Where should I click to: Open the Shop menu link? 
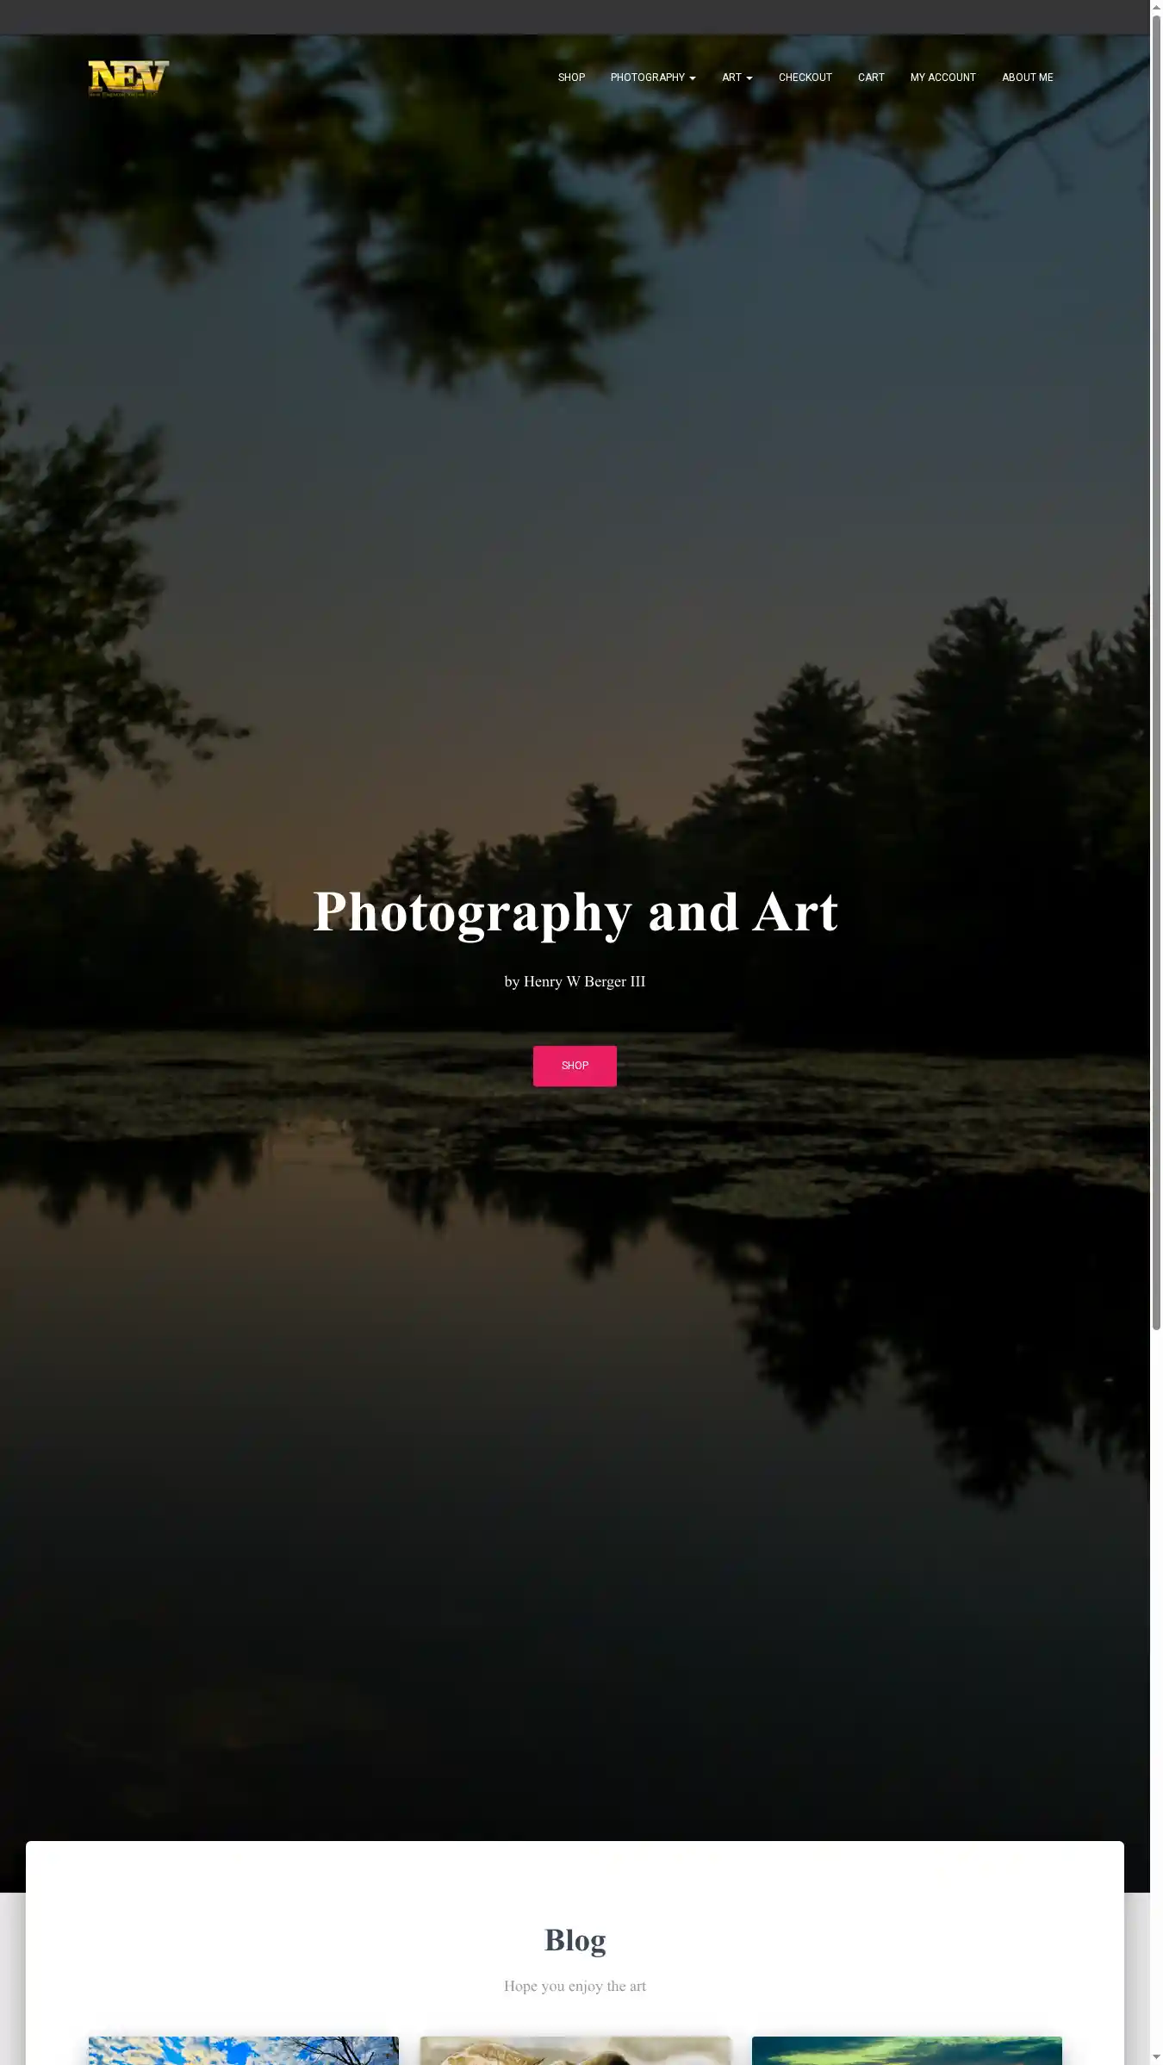coord(571,78)
